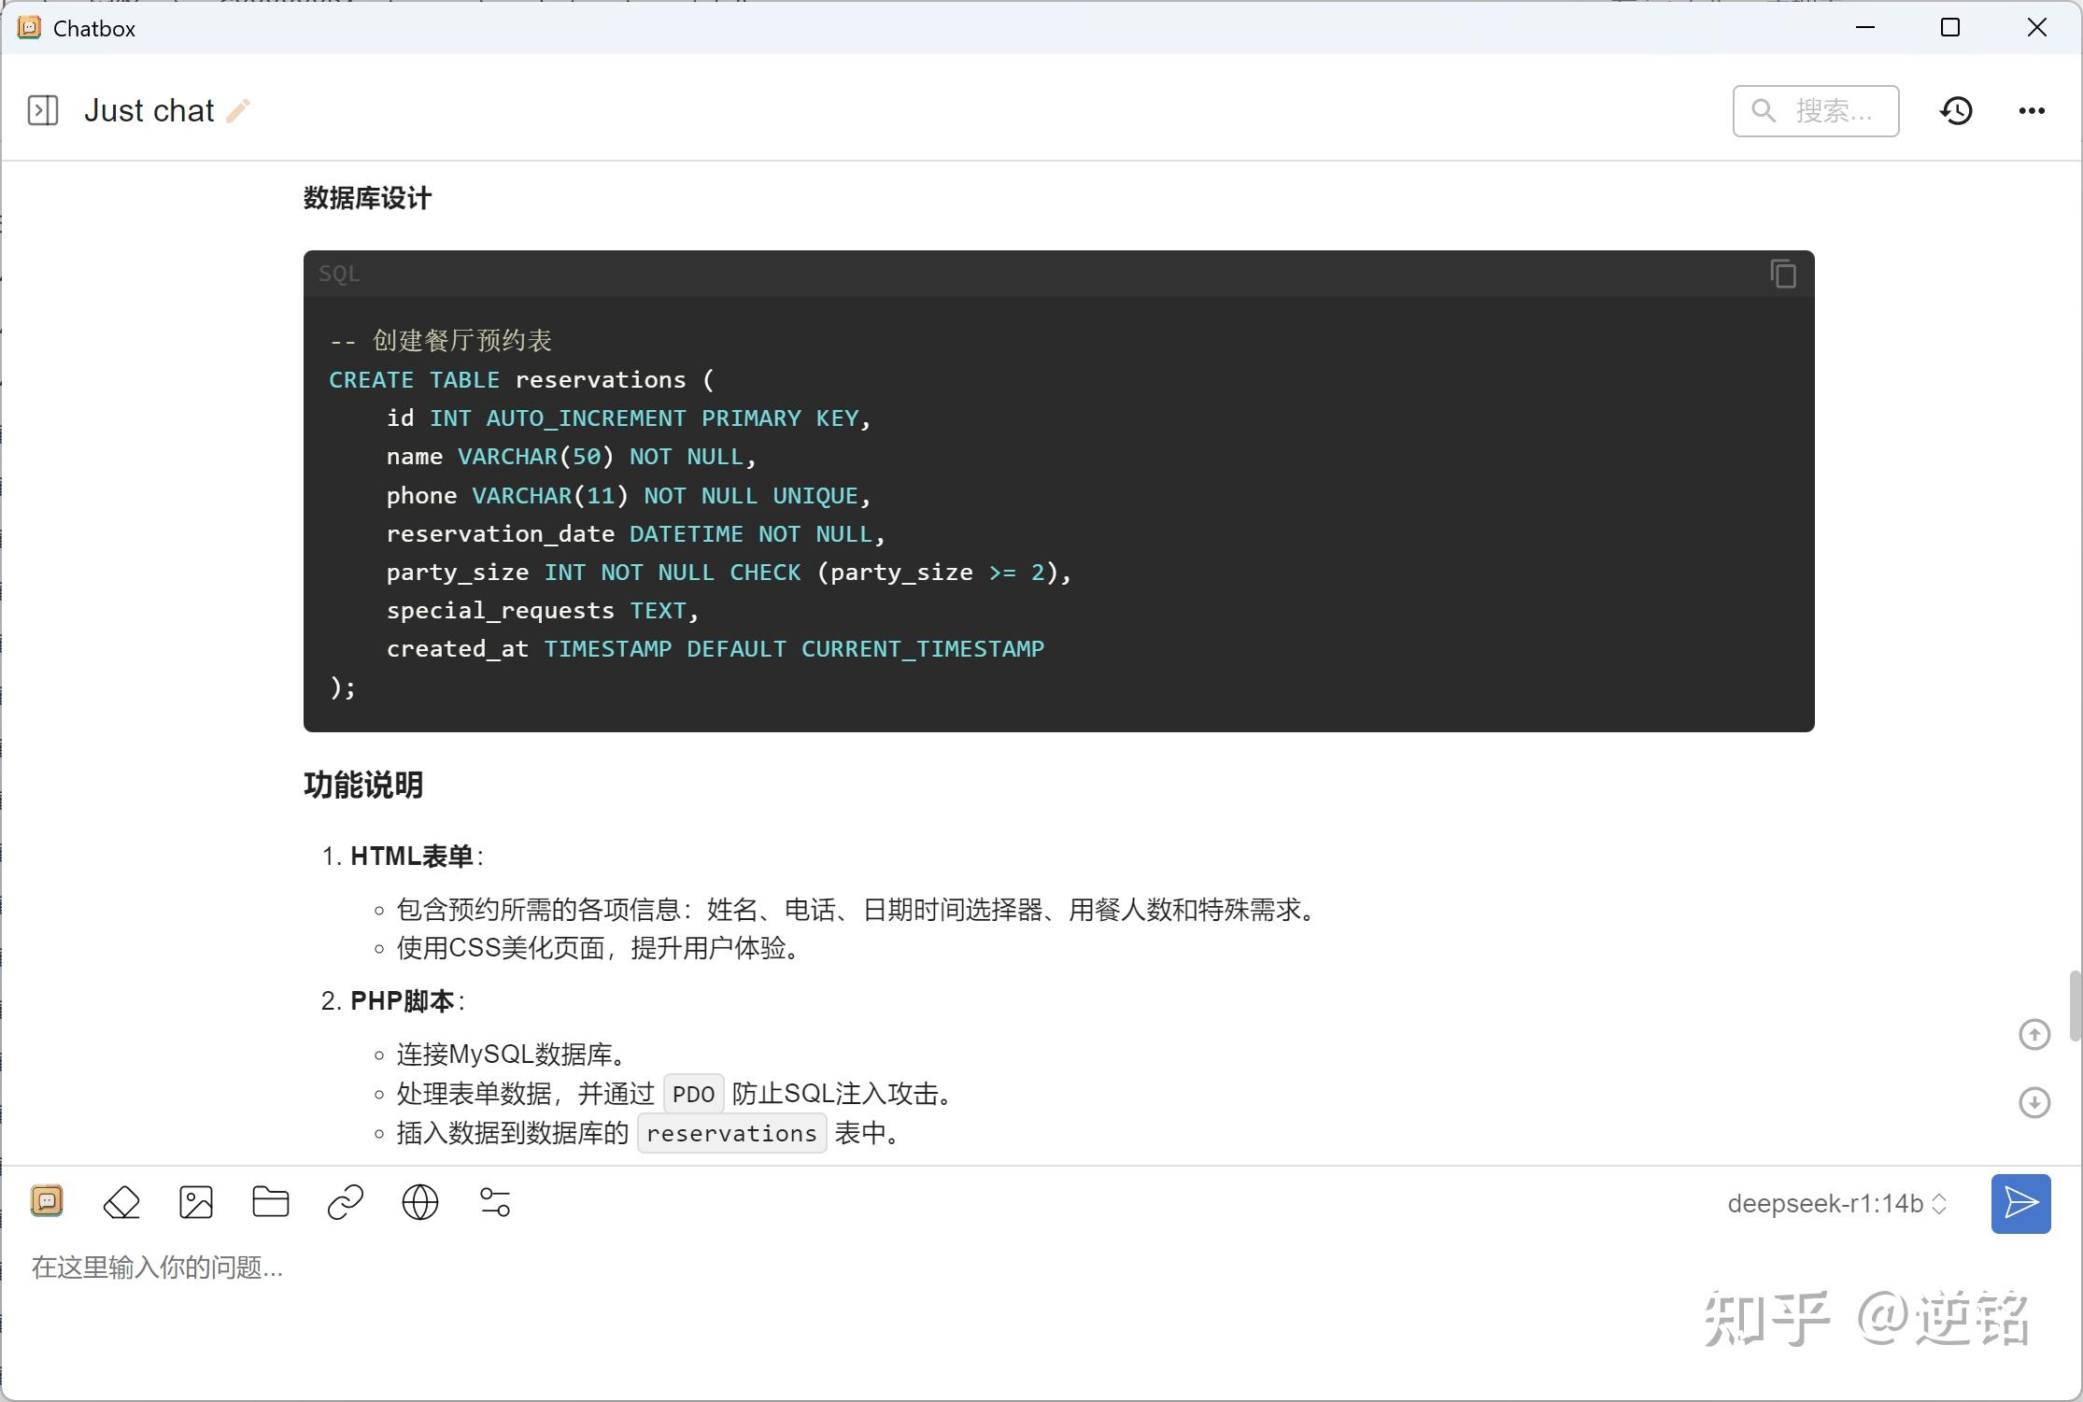Viewport: 2083px width, 1402px height.
Task: Open conversation history clock icon
Action: click(x=1956, y=111)
